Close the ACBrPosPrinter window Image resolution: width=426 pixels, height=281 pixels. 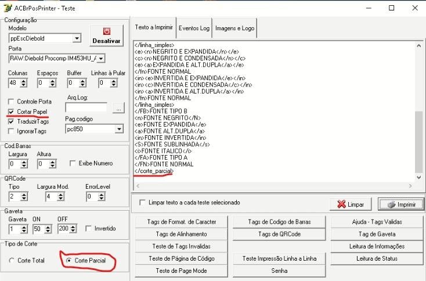(x=415, y=8)
